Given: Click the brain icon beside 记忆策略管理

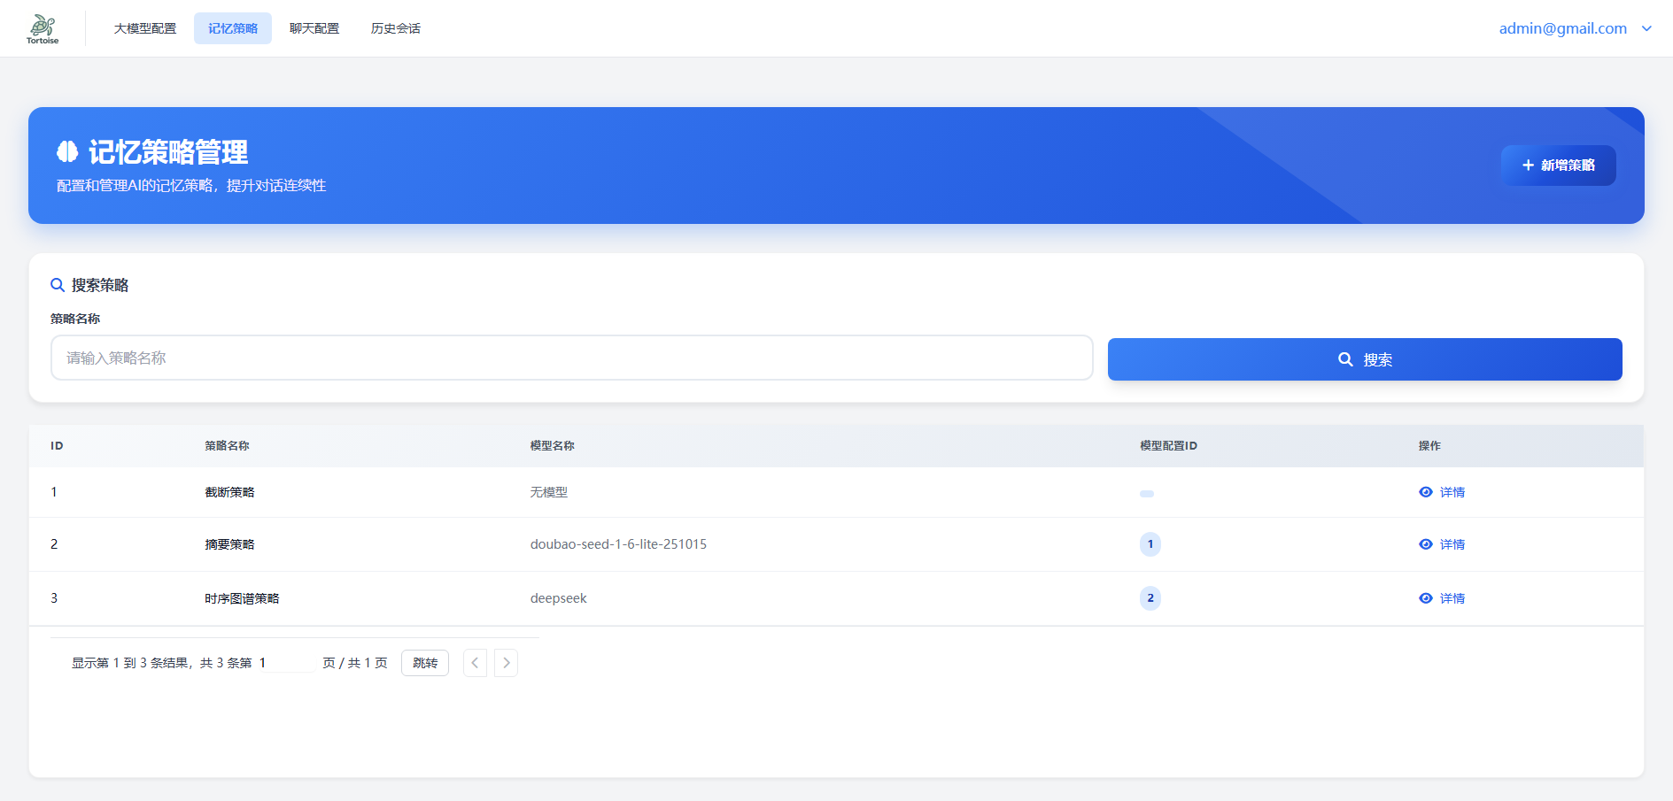Looking at the screenshot, I should point(67,151).
